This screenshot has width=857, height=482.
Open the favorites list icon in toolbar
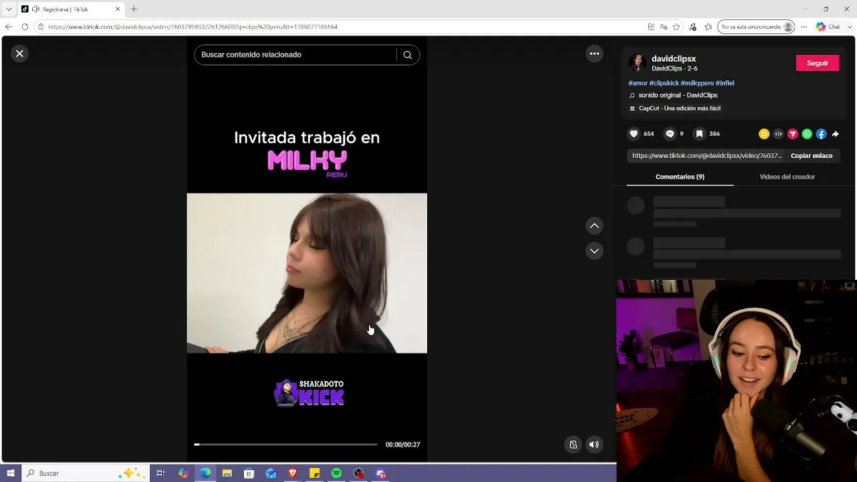708,27
